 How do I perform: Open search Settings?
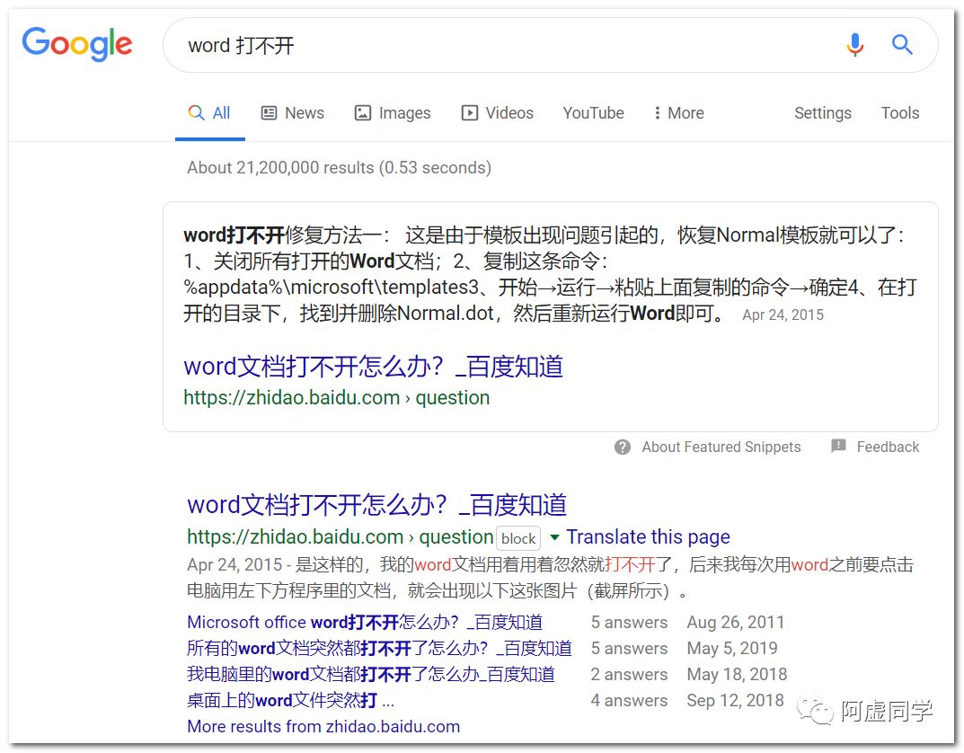[x=823, y=113]
